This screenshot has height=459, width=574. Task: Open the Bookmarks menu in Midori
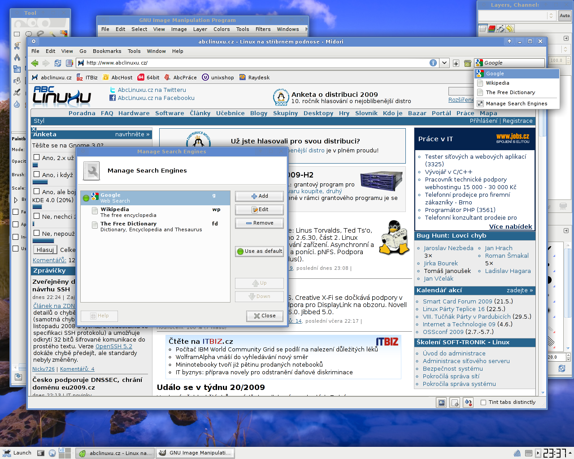[x=107, y=51]
